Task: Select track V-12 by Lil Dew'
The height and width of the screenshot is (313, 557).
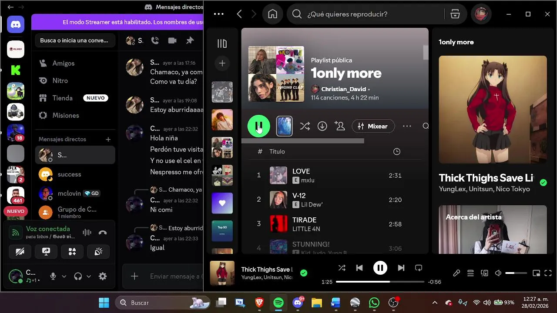Action: [335, 200]
